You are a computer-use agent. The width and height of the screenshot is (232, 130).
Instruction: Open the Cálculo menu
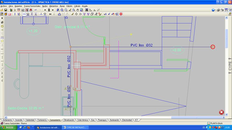[x=77, y=6]
